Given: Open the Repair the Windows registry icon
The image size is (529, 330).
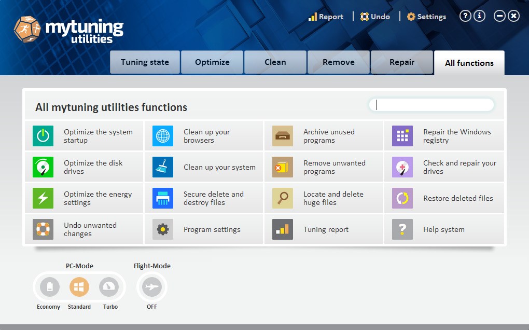Looking at the screenshot, I should click(402, 136).
